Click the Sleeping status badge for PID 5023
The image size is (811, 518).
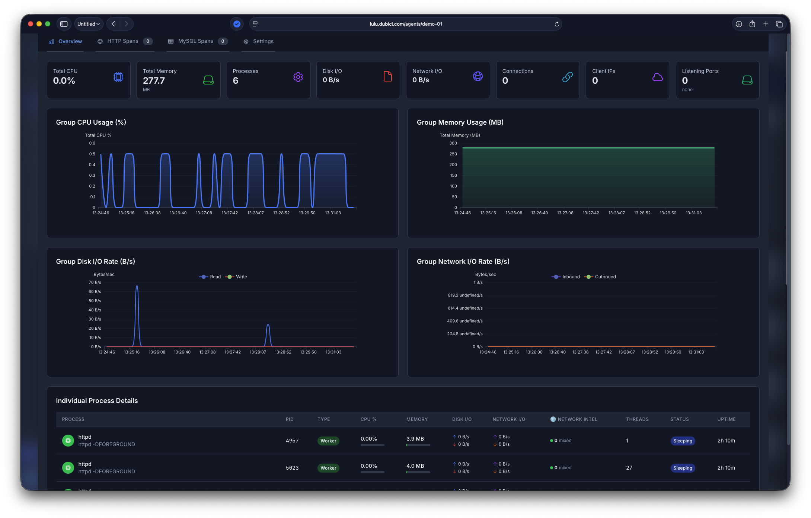pyautogui.click(x=683, y=468)
